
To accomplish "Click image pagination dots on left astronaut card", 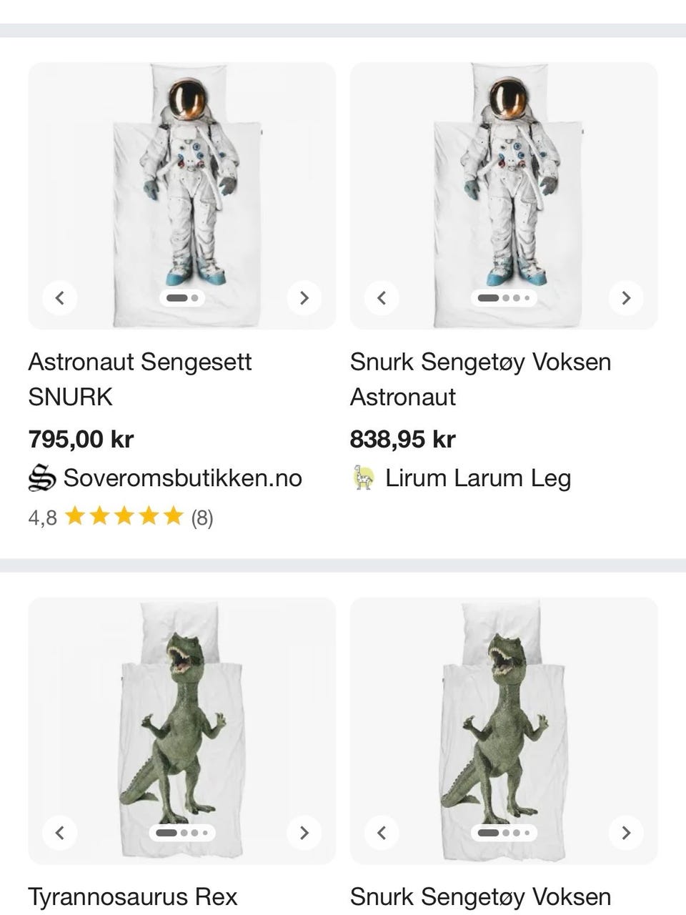I will [182, 297].
